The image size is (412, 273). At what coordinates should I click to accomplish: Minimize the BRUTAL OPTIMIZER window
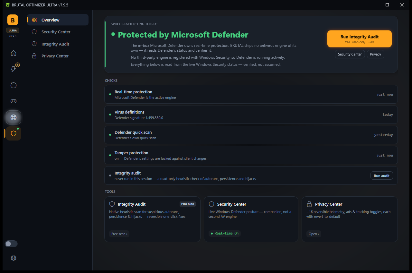[373, 5]
